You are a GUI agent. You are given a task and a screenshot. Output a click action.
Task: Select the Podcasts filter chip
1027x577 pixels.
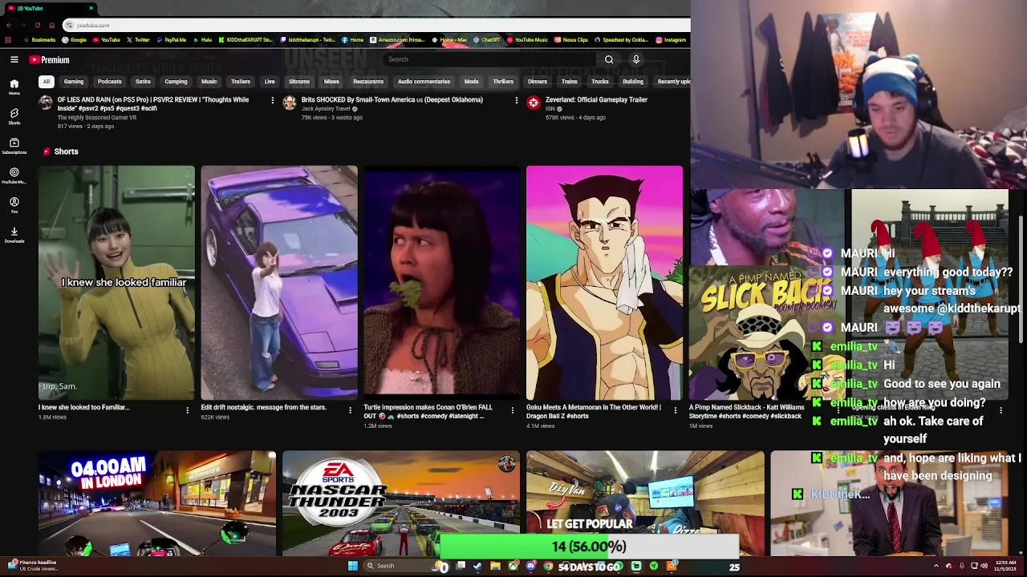(x=110, y=81)
